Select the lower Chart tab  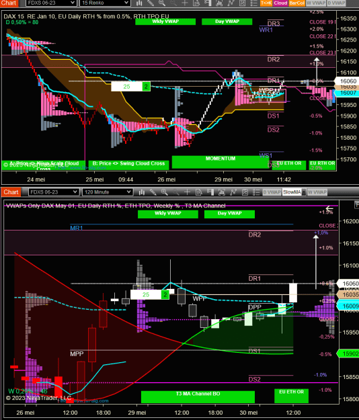[11, 192]
